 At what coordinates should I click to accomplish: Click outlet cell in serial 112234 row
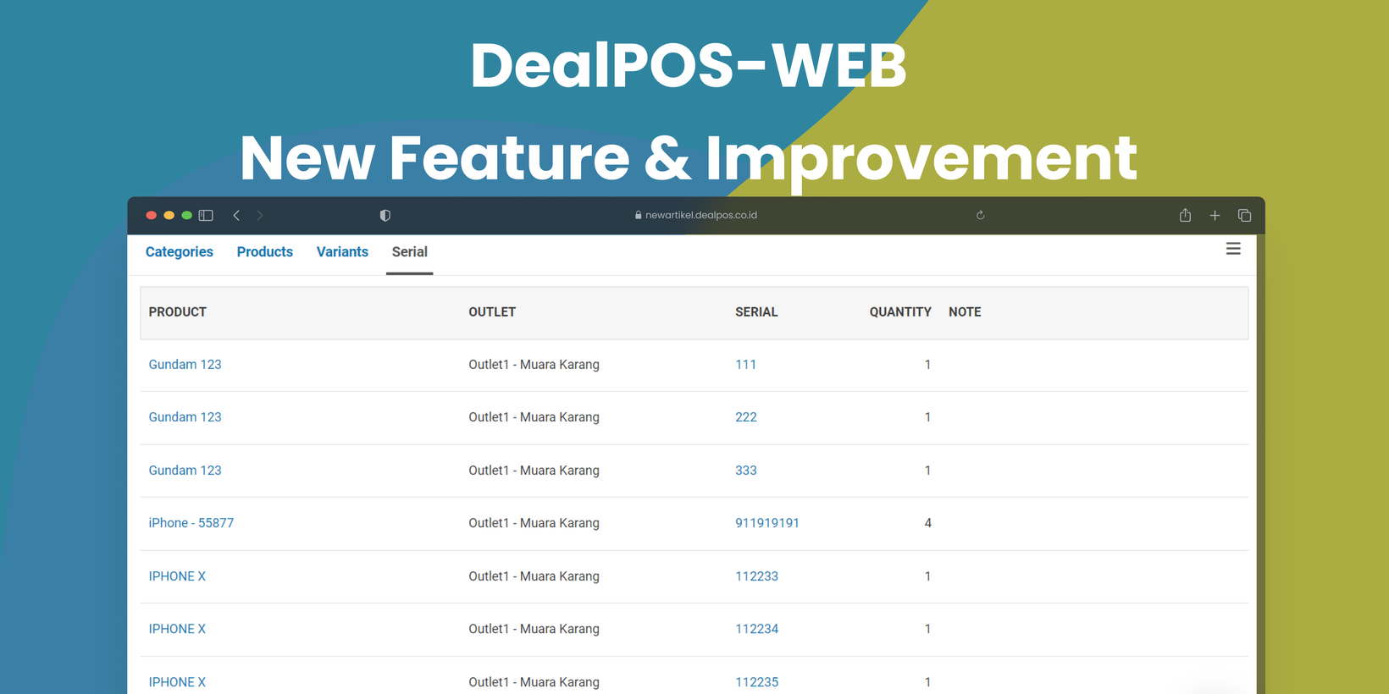(x=534, y=629)
